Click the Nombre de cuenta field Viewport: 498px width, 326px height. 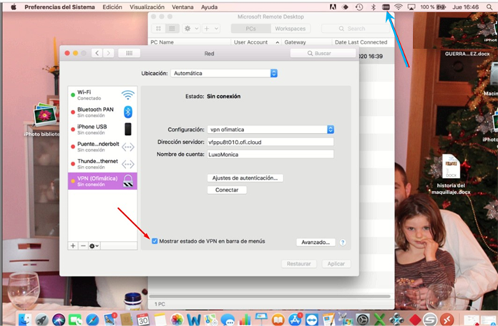coord(270,154)
